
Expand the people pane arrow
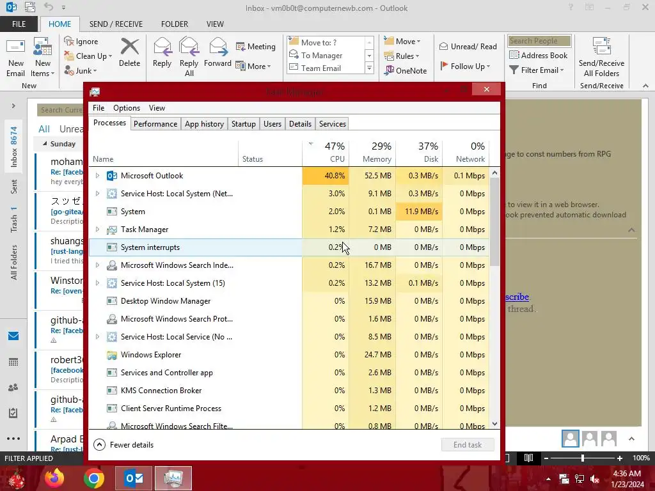[x=631, y=439]
